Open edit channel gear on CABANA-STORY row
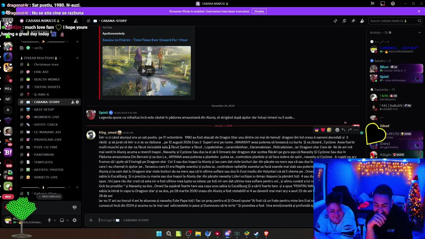The width and height of the screenshot is (425, 239). 77,102
